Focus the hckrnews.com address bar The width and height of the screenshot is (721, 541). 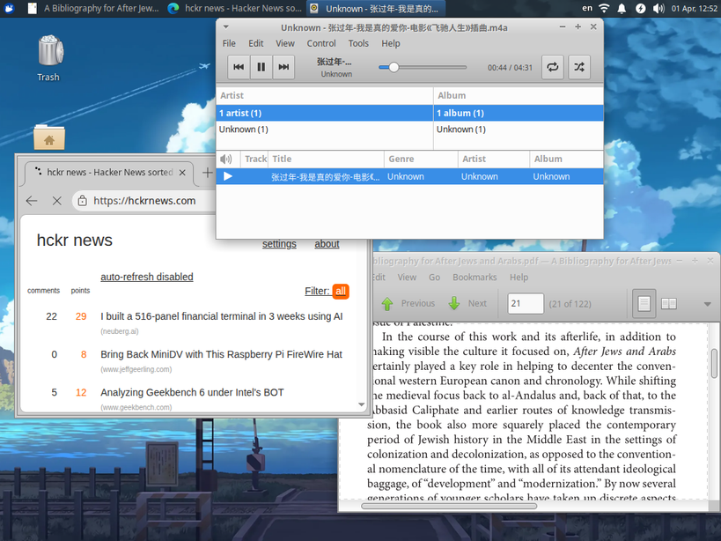145,201
